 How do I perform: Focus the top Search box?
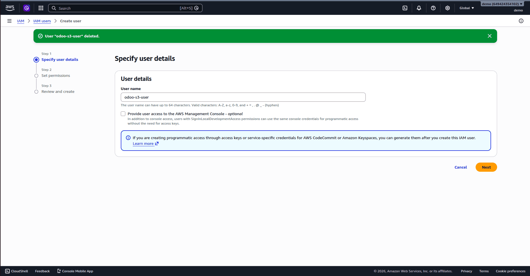tap(125, 8)
